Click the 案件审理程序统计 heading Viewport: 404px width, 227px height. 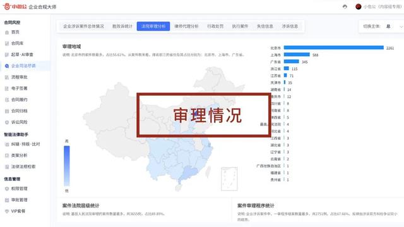[x=256, y=206]
